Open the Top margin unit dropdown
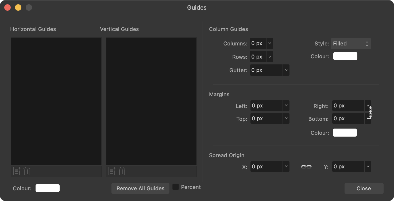Image resolution: width=394 pixels, height=201 pixels. click(286, 118)
